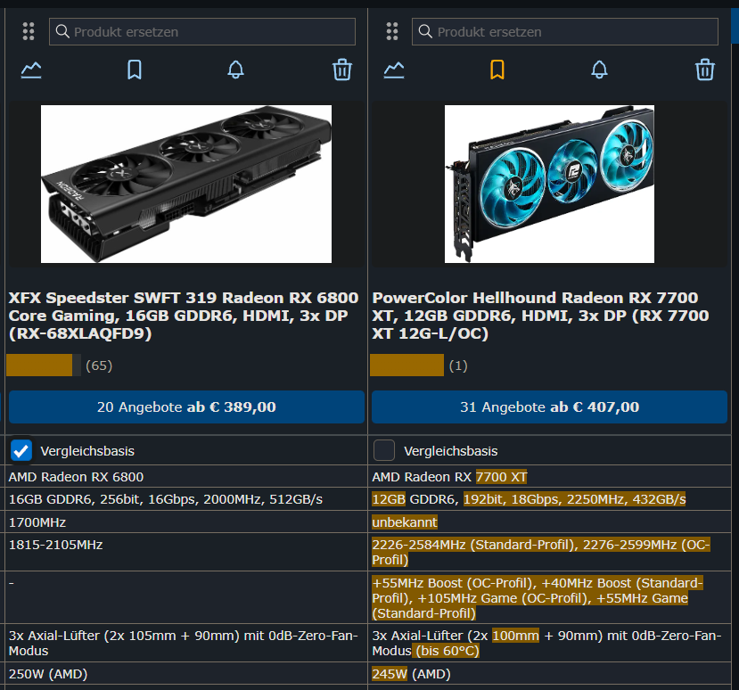Open 31 Angebote ab € 407,00 offers
This screenshot has height=690, width=739.
(x=549, y=407)
